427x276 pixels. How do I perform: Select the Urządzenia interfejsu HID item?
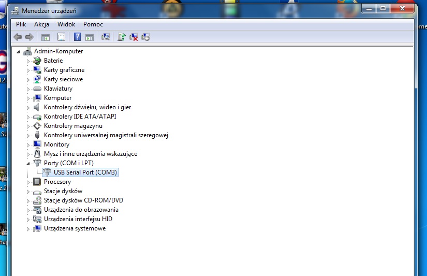coord(78,219)
